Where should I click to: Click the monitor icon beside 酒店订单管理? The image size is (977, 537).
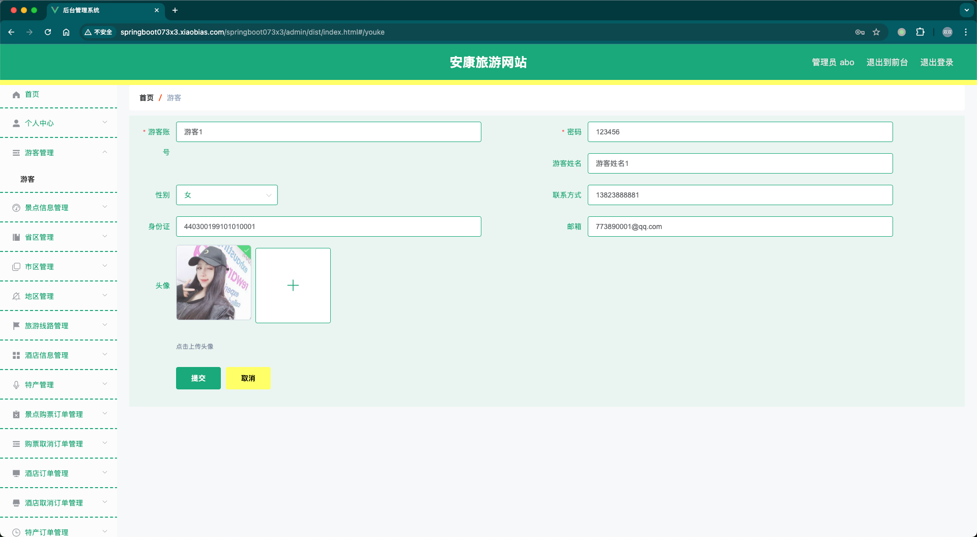point(16,473)
